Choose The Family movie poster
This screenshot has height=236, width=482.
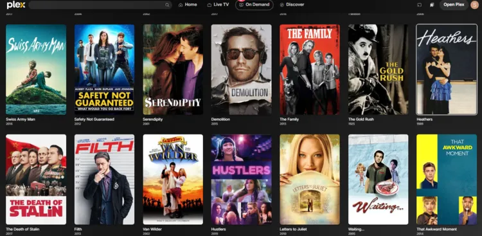[310, 69]
